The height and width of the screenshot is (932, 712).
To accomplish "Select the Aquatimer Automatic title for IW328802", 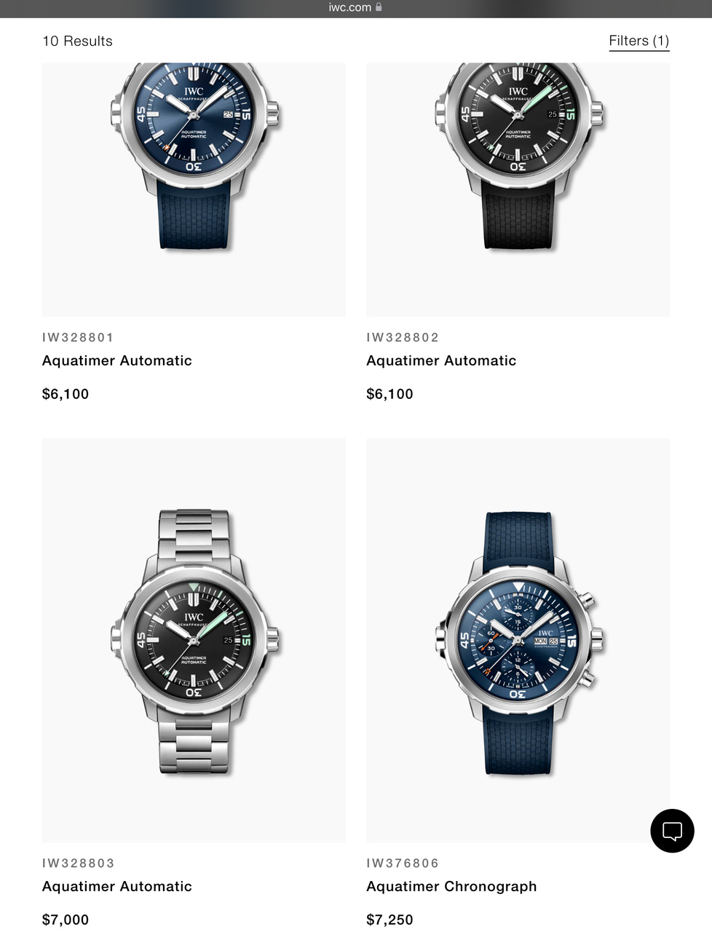I will pos(441,360).
